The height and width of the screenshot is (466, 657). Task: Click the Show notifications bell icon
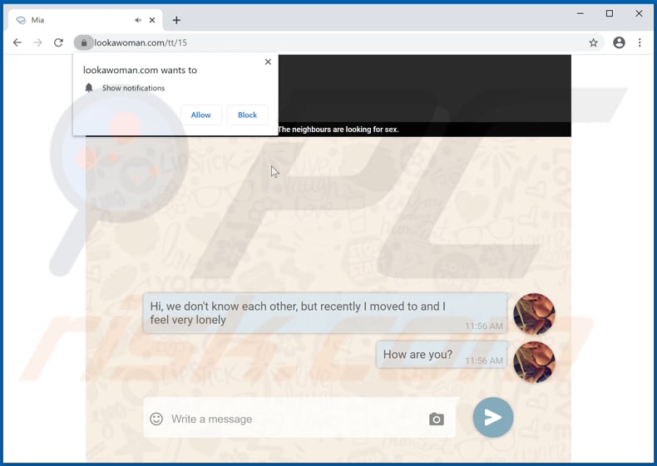point(89,88)
